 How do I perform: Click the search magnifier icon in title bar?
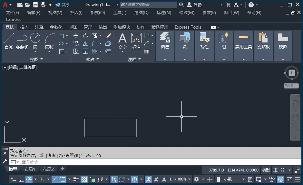[x=181, y=5]
